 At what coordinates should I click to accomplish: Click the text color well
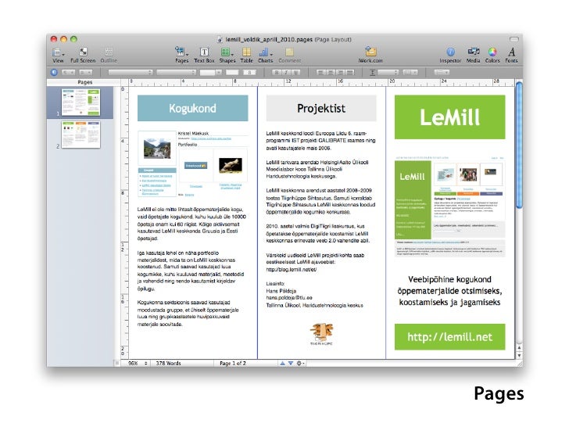click(232, 72)
